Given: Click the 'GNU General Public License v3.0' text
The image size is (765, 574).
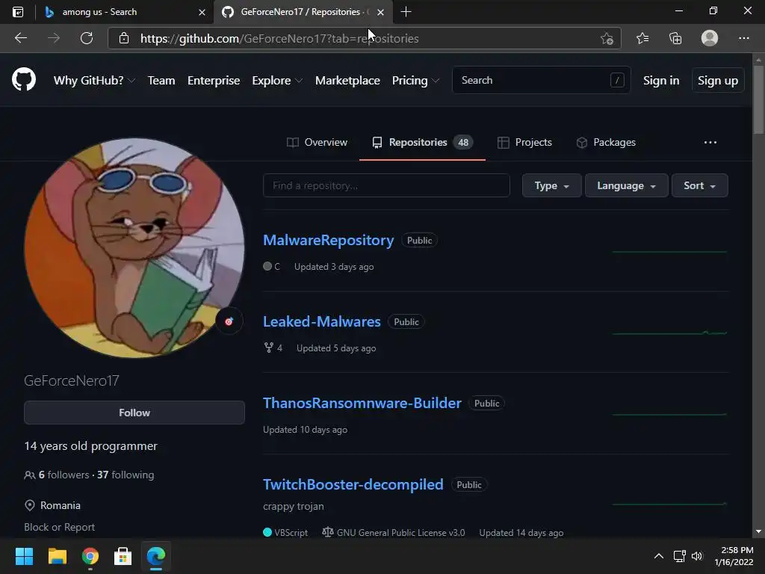Looking at the screenshot, I should (x=400, y=532).
